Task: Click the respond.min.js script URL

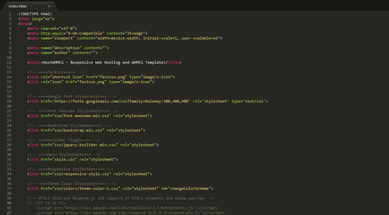Action: click(x=133, y=213)
